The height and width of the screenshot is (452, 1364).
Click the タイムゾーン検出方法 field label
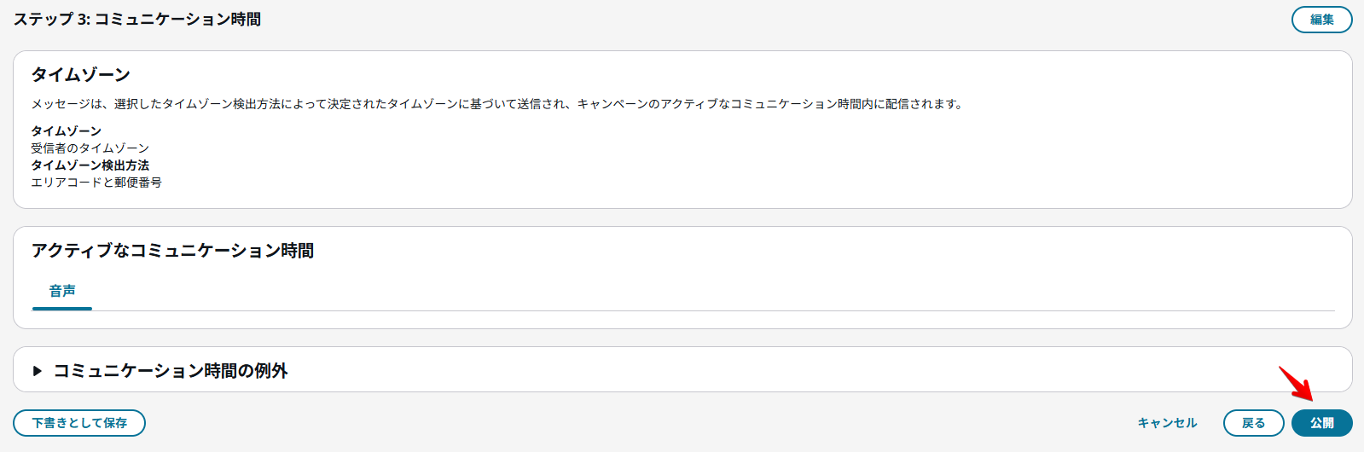point(90,165)
